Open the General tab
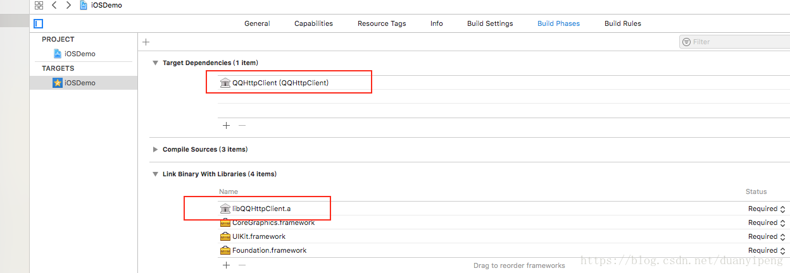This screenshot has height=273, width=790. tap(257, 23)
